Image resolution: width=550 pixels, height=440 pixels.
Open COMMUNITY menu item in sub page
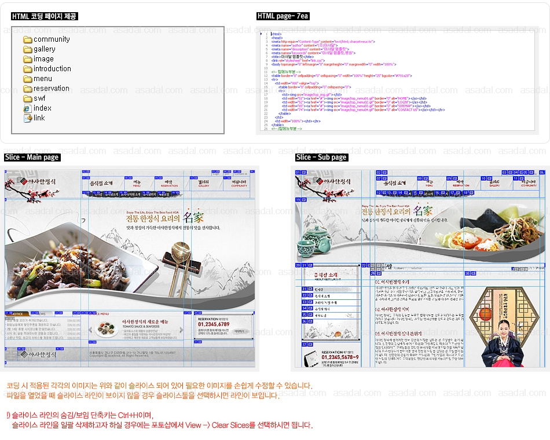529,183
